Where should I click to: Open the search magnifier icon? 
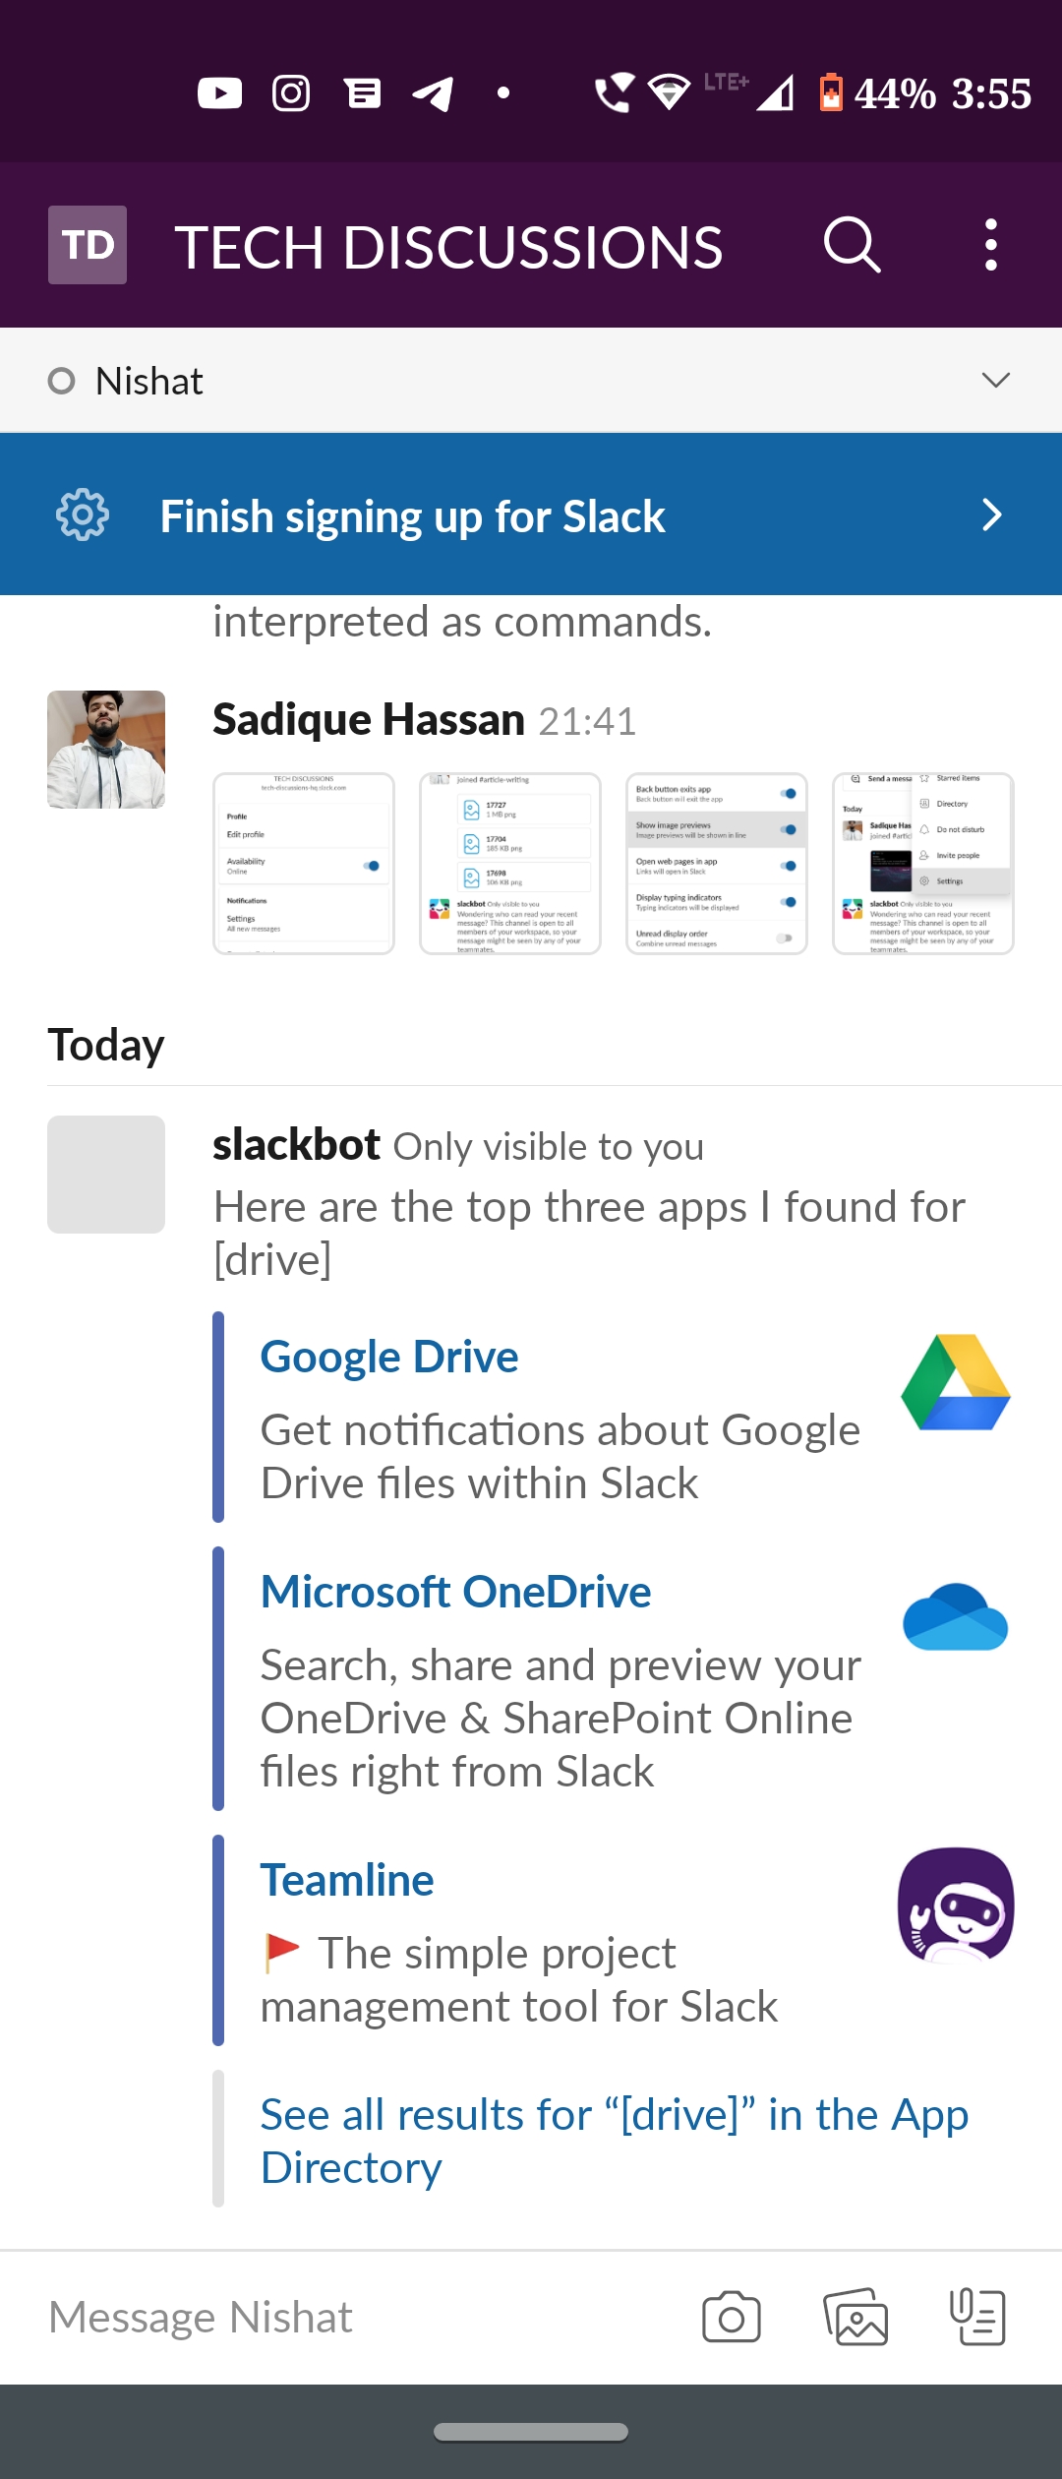click(x=852, y=245)
